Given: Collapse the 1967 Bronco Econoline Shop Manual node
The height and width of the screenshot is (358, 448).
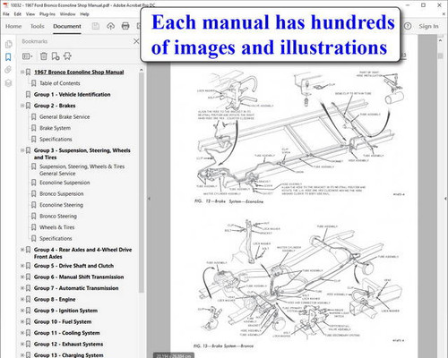Looking at the screenshot, I should [x=22, y=72].
